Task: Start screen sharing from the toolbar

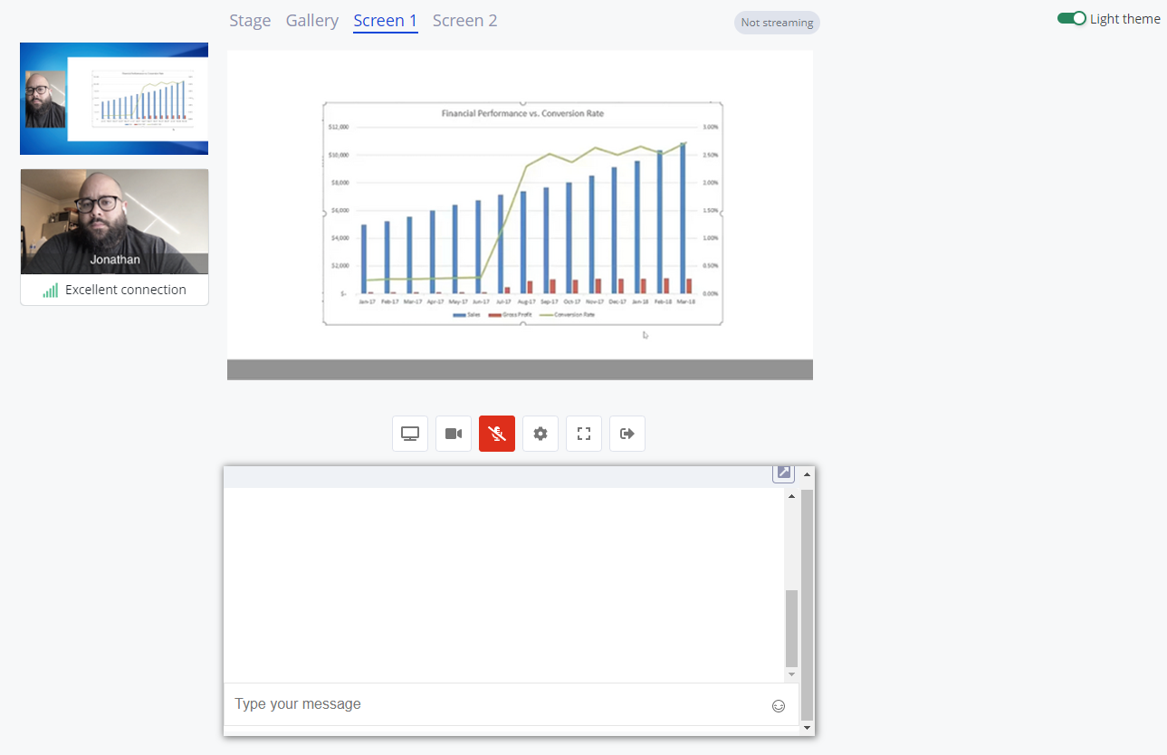Action: pos(409,434)
